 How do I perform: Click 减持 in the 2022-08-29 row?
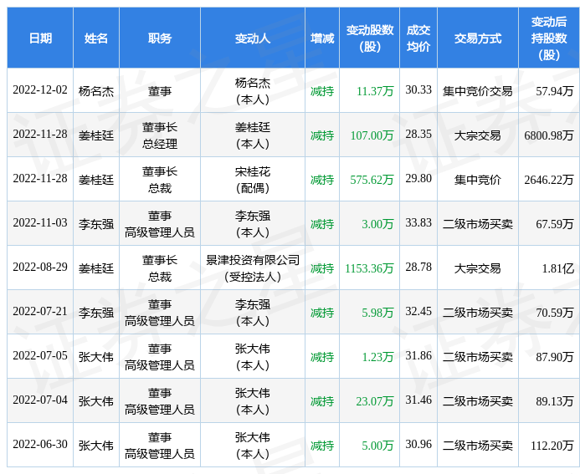[322, 268]
